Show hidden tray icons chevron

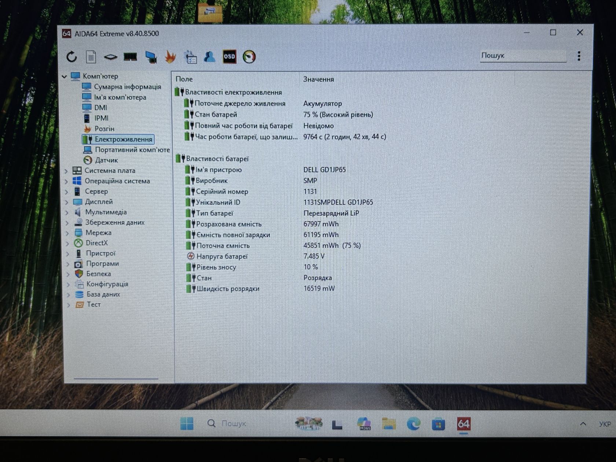(583, 424)
